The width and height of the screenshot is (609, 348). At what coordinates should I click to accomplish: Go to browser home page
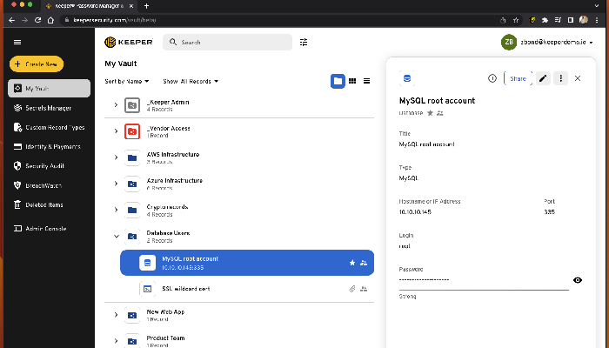[x=50, y=20]
